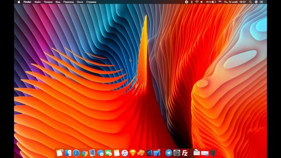Open the Вид menu
The width and height of the screenshot is (281, 158).
point(58,2)
